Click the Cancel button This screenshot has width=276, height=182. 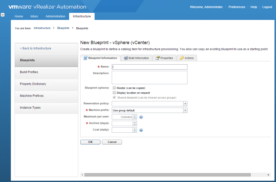coord(112,142)
